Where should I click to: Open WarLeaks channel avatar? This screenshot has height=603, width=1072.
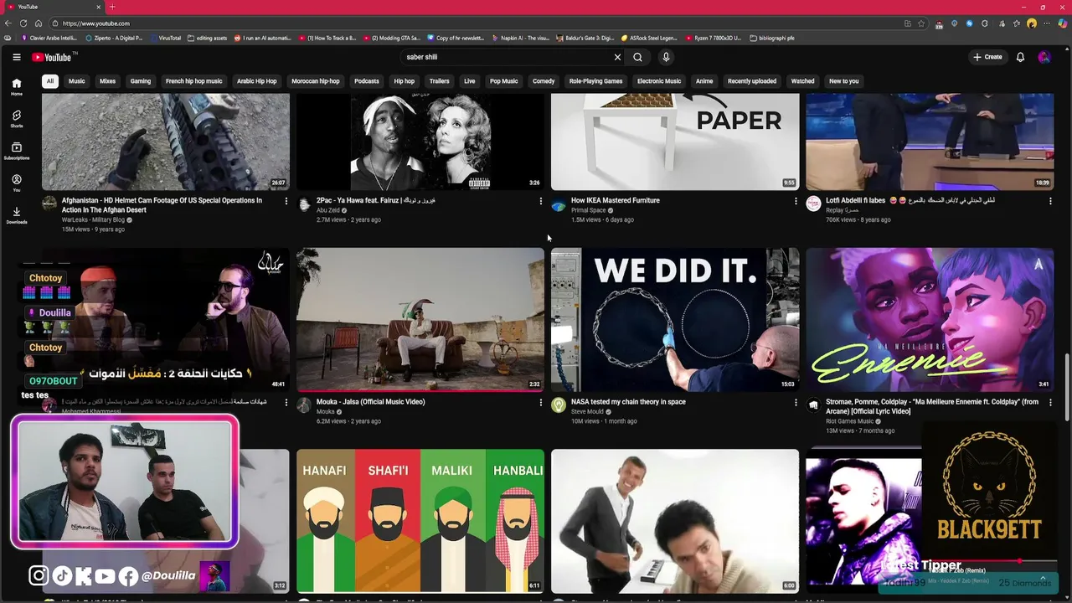tap(49, 204)
